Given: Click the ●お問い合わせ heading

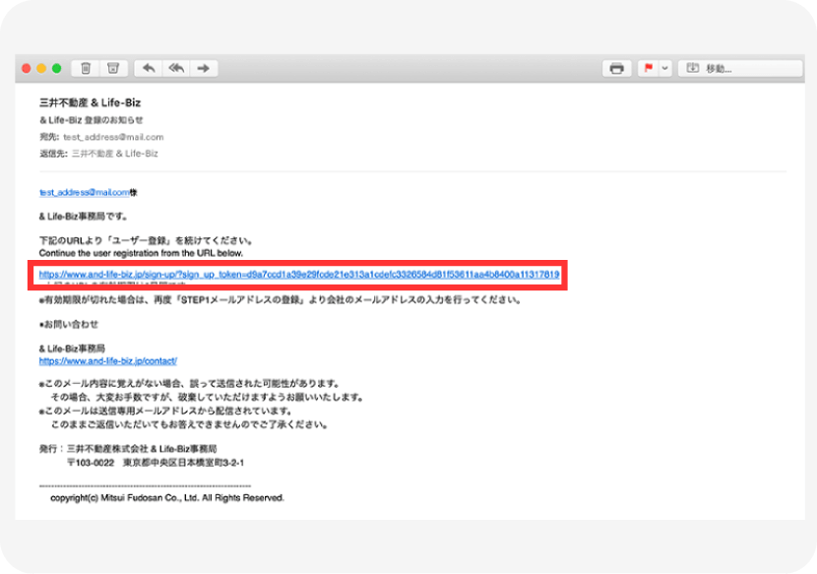Looking at the screenshot, I should click(x=69, y=324).
